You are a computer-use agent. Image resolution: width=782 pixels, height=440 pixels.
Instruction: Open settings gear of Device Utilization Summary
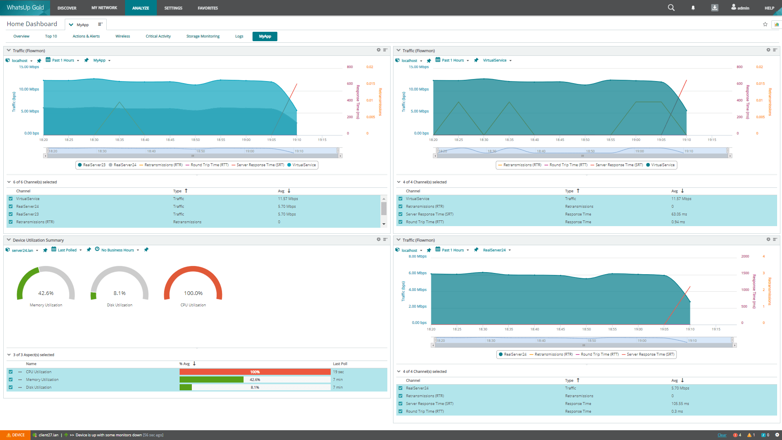(378, 240)
